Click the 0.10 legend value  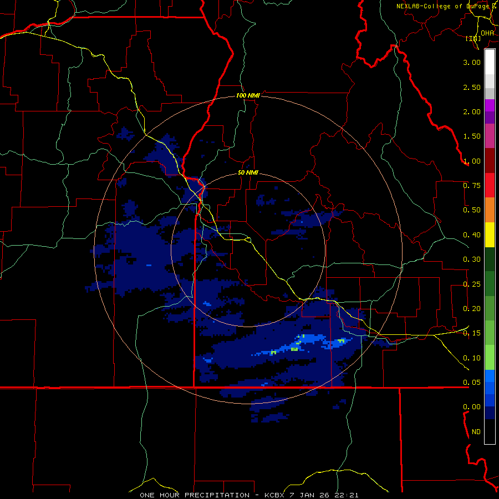(x=472, y=358)
